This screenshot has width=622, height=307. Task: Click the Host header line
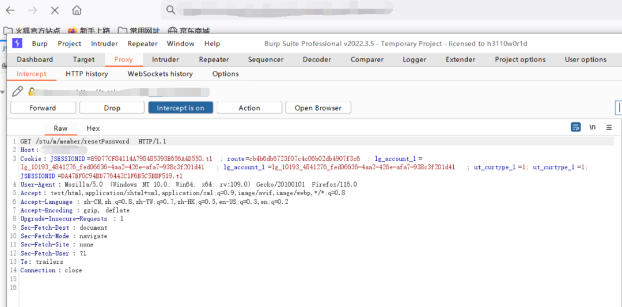[x=54, y=150]
